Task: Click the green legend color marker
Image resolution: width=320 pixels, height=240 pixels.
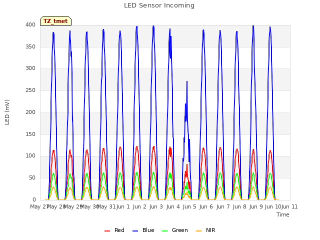Action: click(164, 231)
